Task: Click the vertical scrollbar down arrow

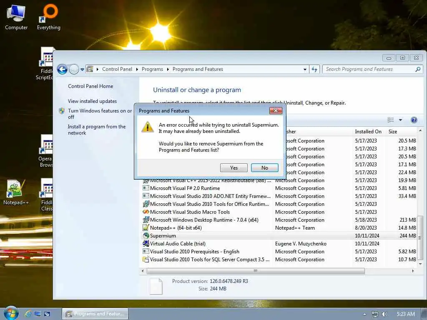Action: (420, 264)
